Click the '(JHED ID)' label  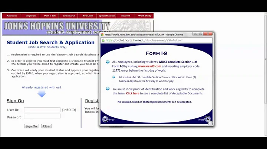(x=69, y=110)
